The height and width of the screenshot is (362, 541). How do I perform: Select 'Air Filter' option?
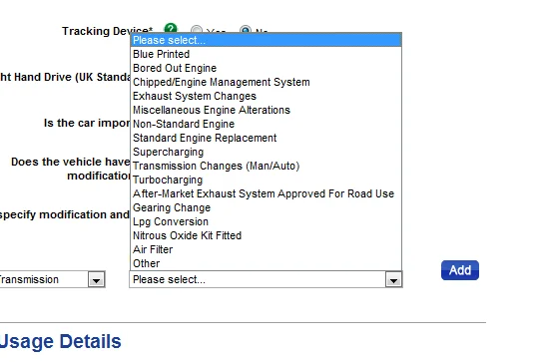coord(267,249)
